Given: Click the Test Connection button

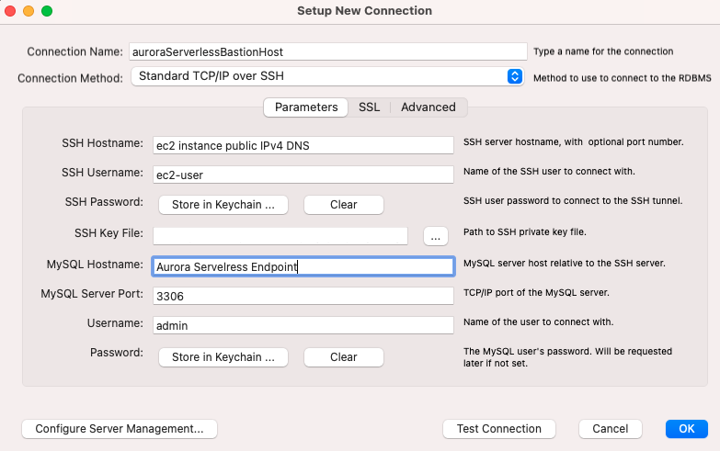Looking at the screenshot, I should coord(499,429).
